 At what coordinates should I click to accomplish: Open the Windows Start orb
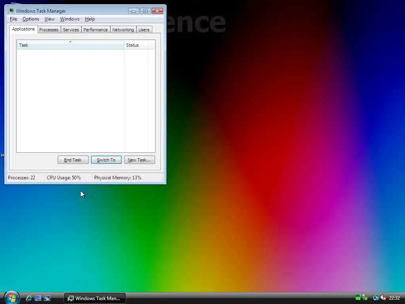tap(11, 297)
